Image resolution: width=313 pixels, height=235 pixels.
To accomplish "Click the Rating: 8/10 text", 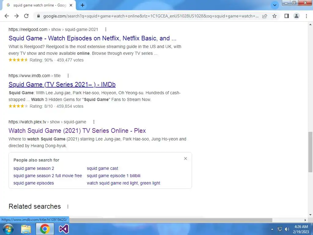I will tap(41, 106).
